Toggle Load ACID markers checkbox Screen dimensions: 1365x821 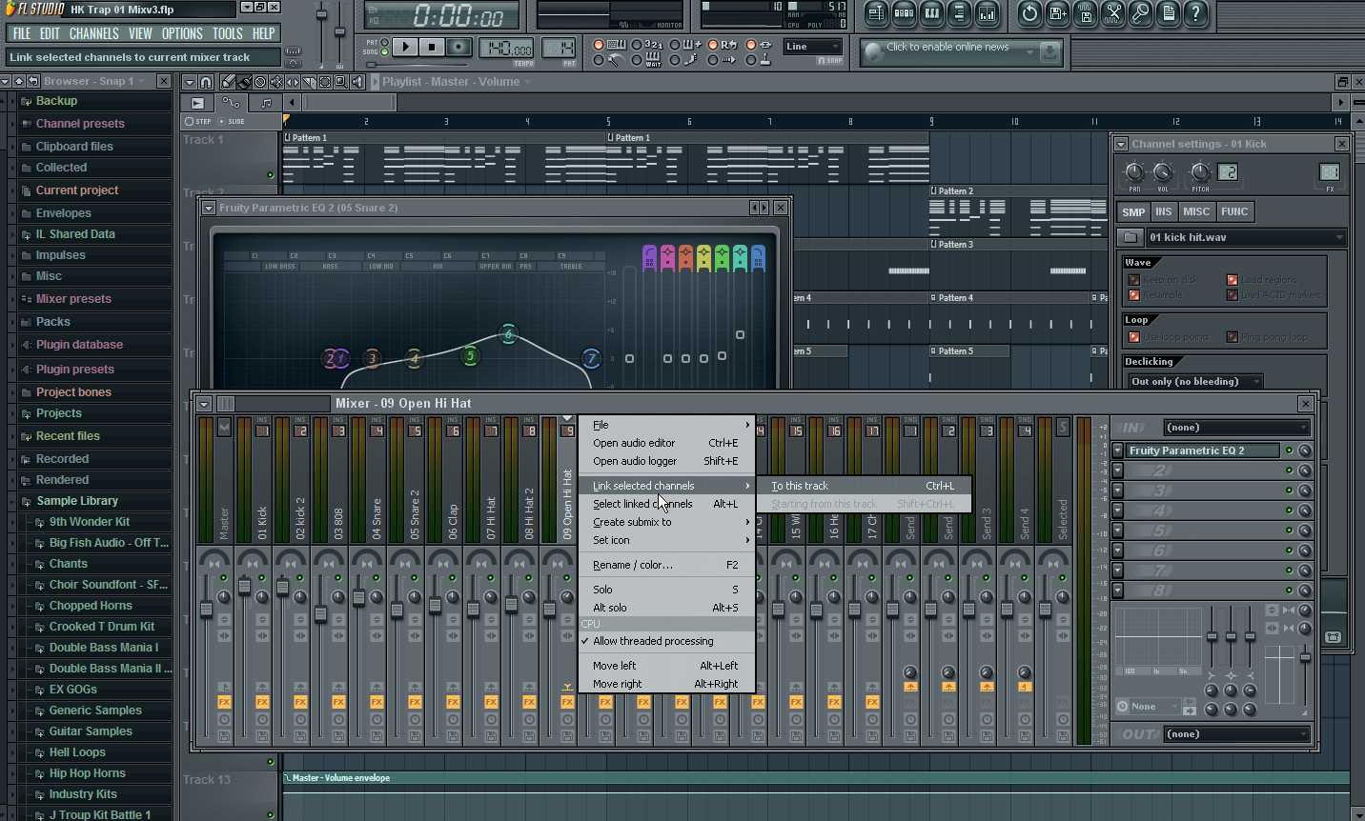pyautogui.click(x=1233, y=295)
